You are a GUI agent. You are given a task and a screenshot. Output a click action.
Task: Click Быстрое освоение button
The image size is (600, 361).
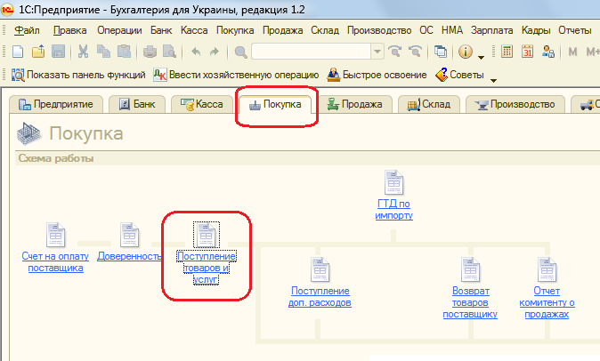[377, 75]
